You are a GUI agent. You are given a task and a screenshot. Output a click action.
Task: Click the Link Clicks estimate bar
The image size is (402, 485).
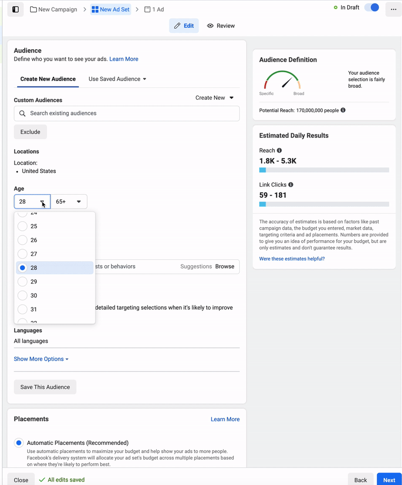(x=324, y=204)
